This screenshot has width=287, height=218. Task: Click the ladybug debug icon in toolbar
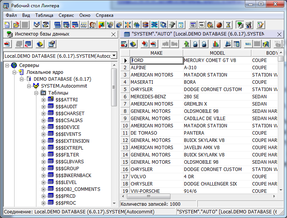click(220, 25)
